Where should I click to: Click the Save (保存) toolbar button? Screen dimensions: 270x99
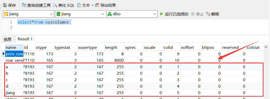tap(10, 5)
